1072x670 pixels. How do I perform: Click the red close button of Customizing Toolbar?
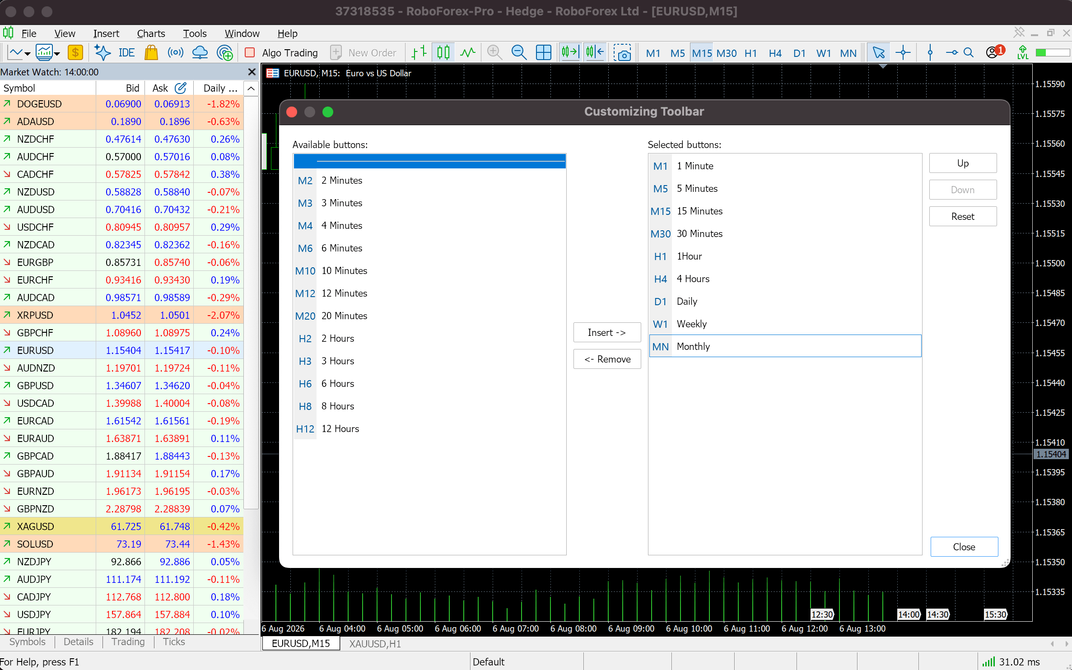pos(292,112)
